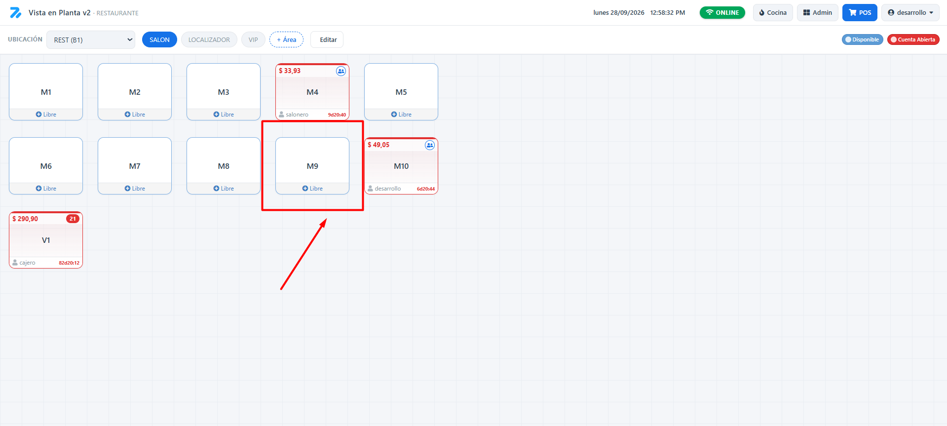Click the $ 49,05 amount on M10
Image resolution: width=947 pixels, height=426 pixels.
[379, 145]
